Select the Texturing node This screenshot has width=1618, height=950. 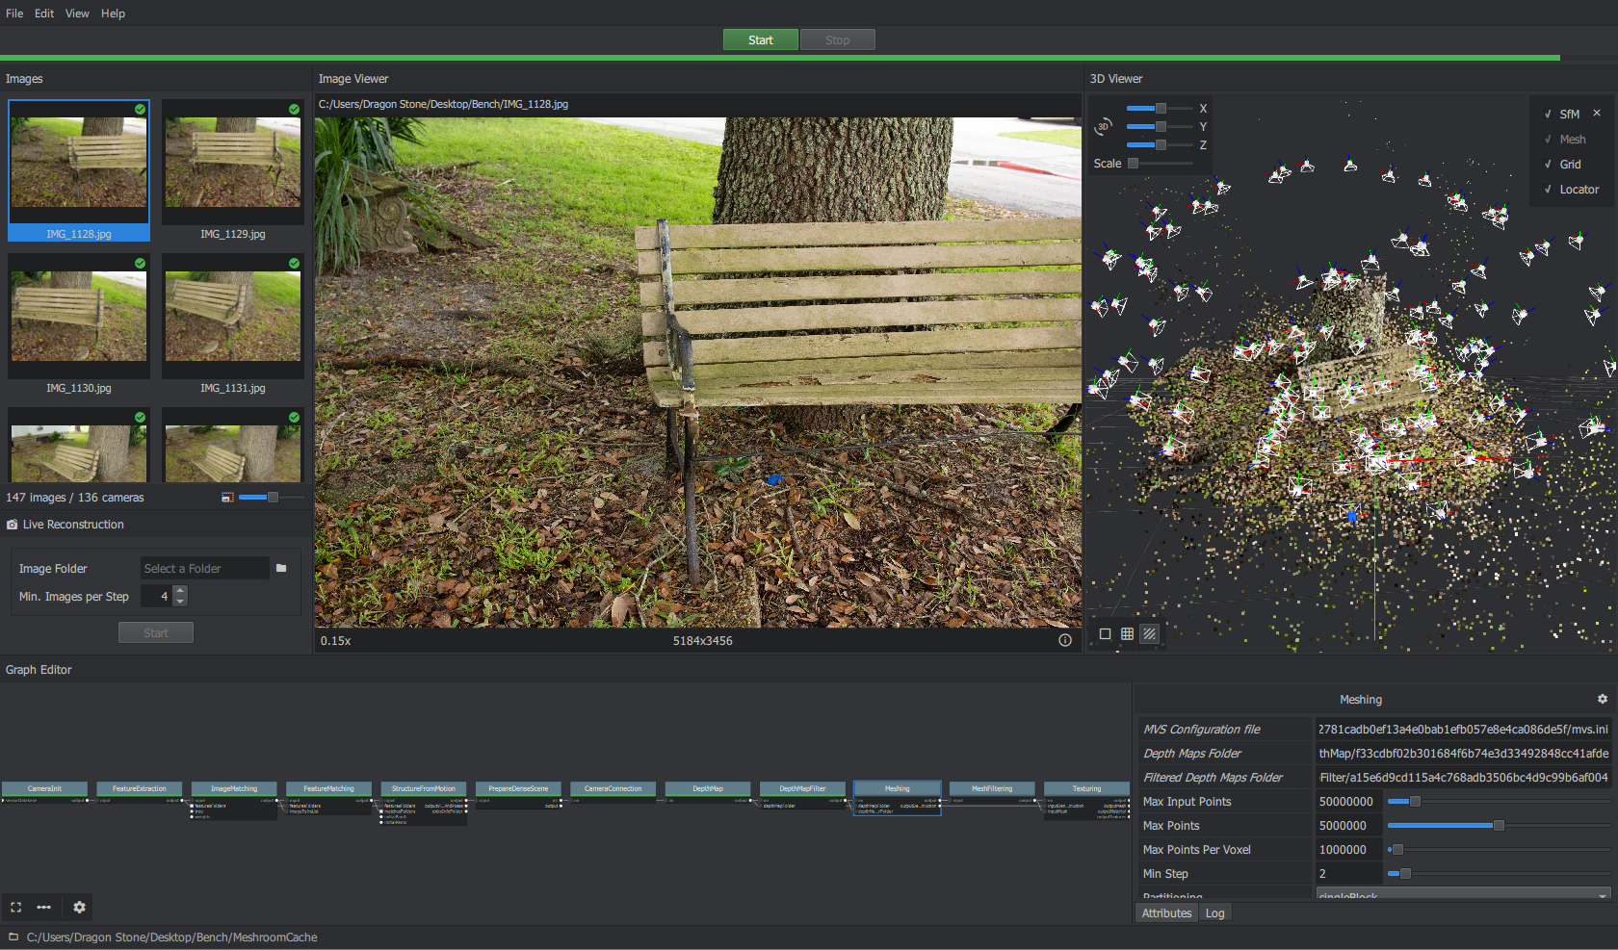1086,788
